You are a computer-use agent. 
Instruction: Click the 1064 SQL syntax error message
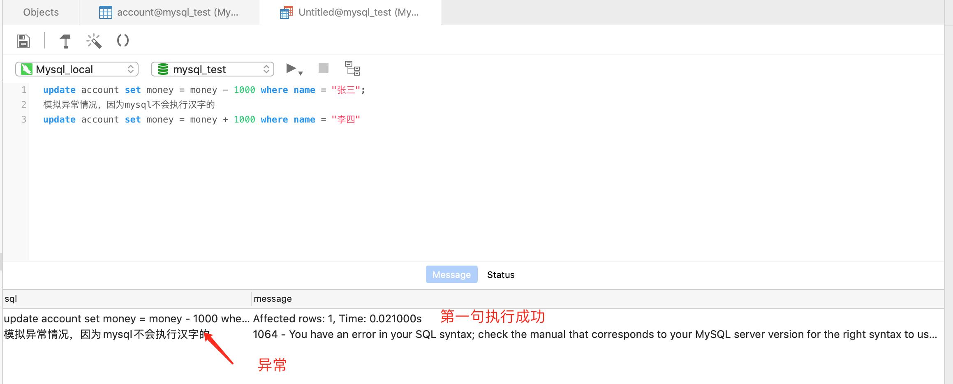pyautogui.click(x=595, y=334)
